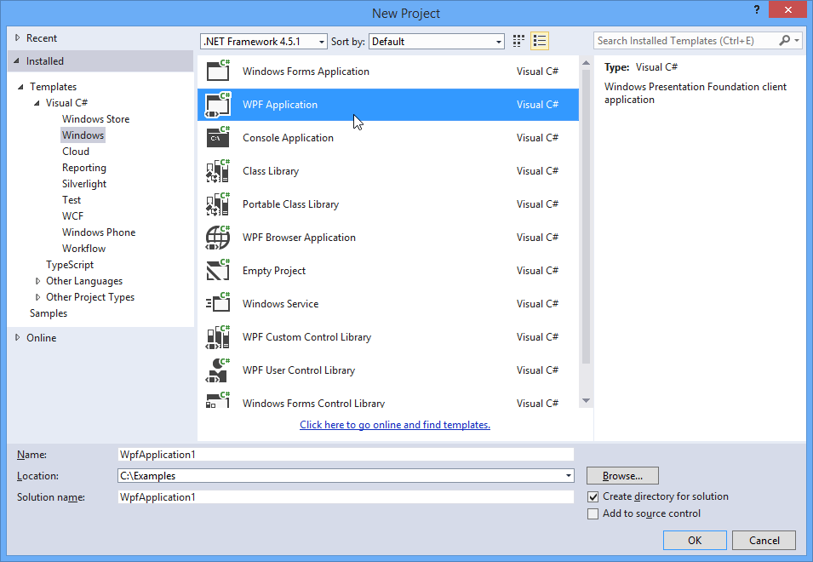Click the Empty Project template icon
This screenshot has height=562, width=813.
[217, 270]
